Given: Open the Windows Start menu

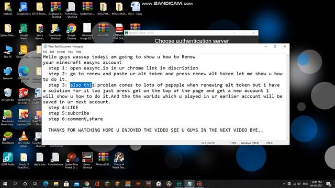Looking at the screenshot, I should [5, 184].
